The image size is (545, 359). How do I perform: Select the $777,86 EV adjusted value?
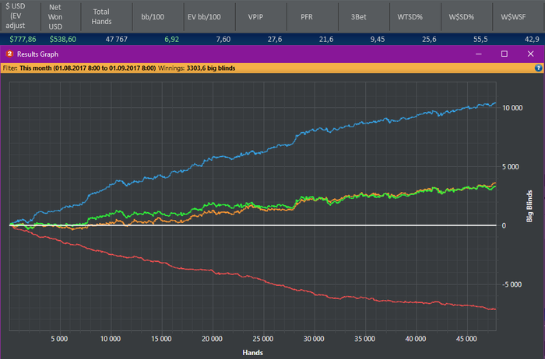tap(23, 39)
